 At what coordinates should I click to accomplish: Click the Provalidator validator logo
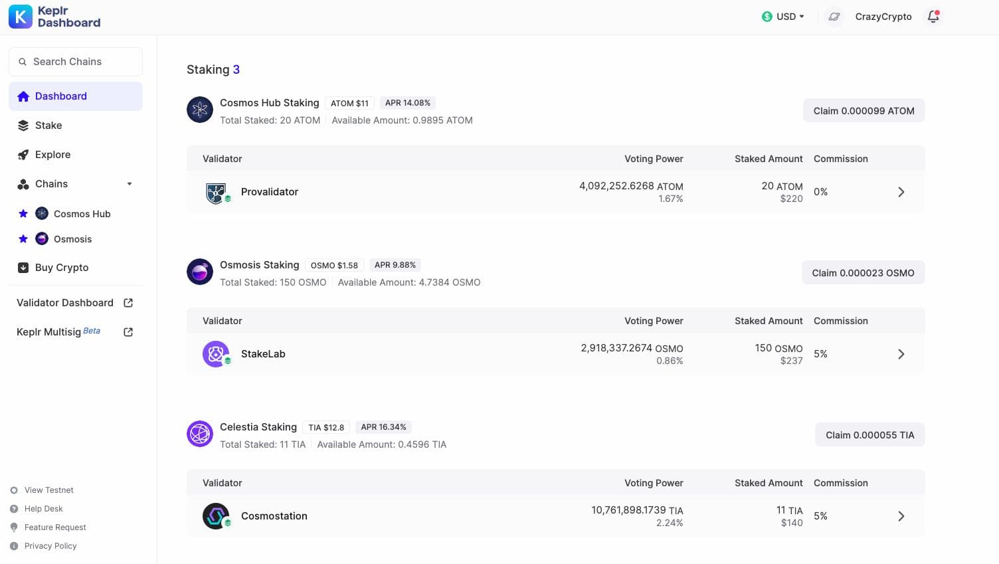[x=215, y=192]
